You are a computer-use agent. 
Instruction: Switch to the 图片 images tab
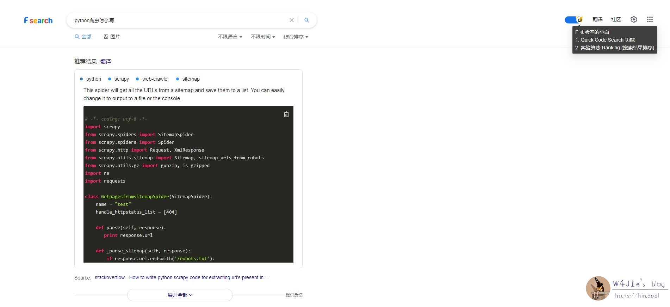[x=112, y=37]
